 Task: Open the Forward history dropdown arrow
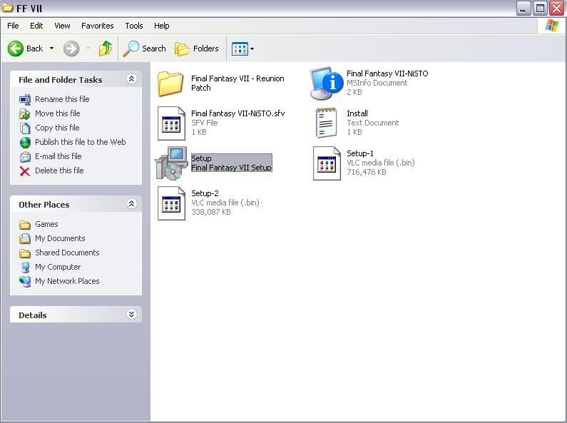tap(88, 48)
